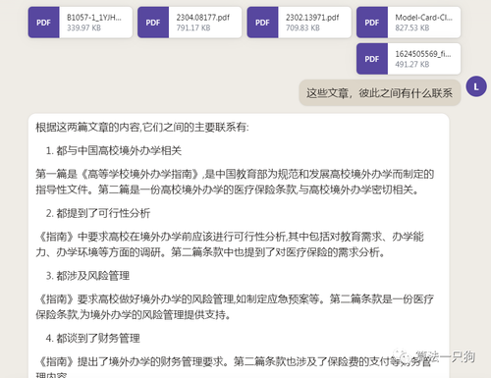Click the file size text 827.53 KB
491x378 pixels.
[x=412, y=27]
